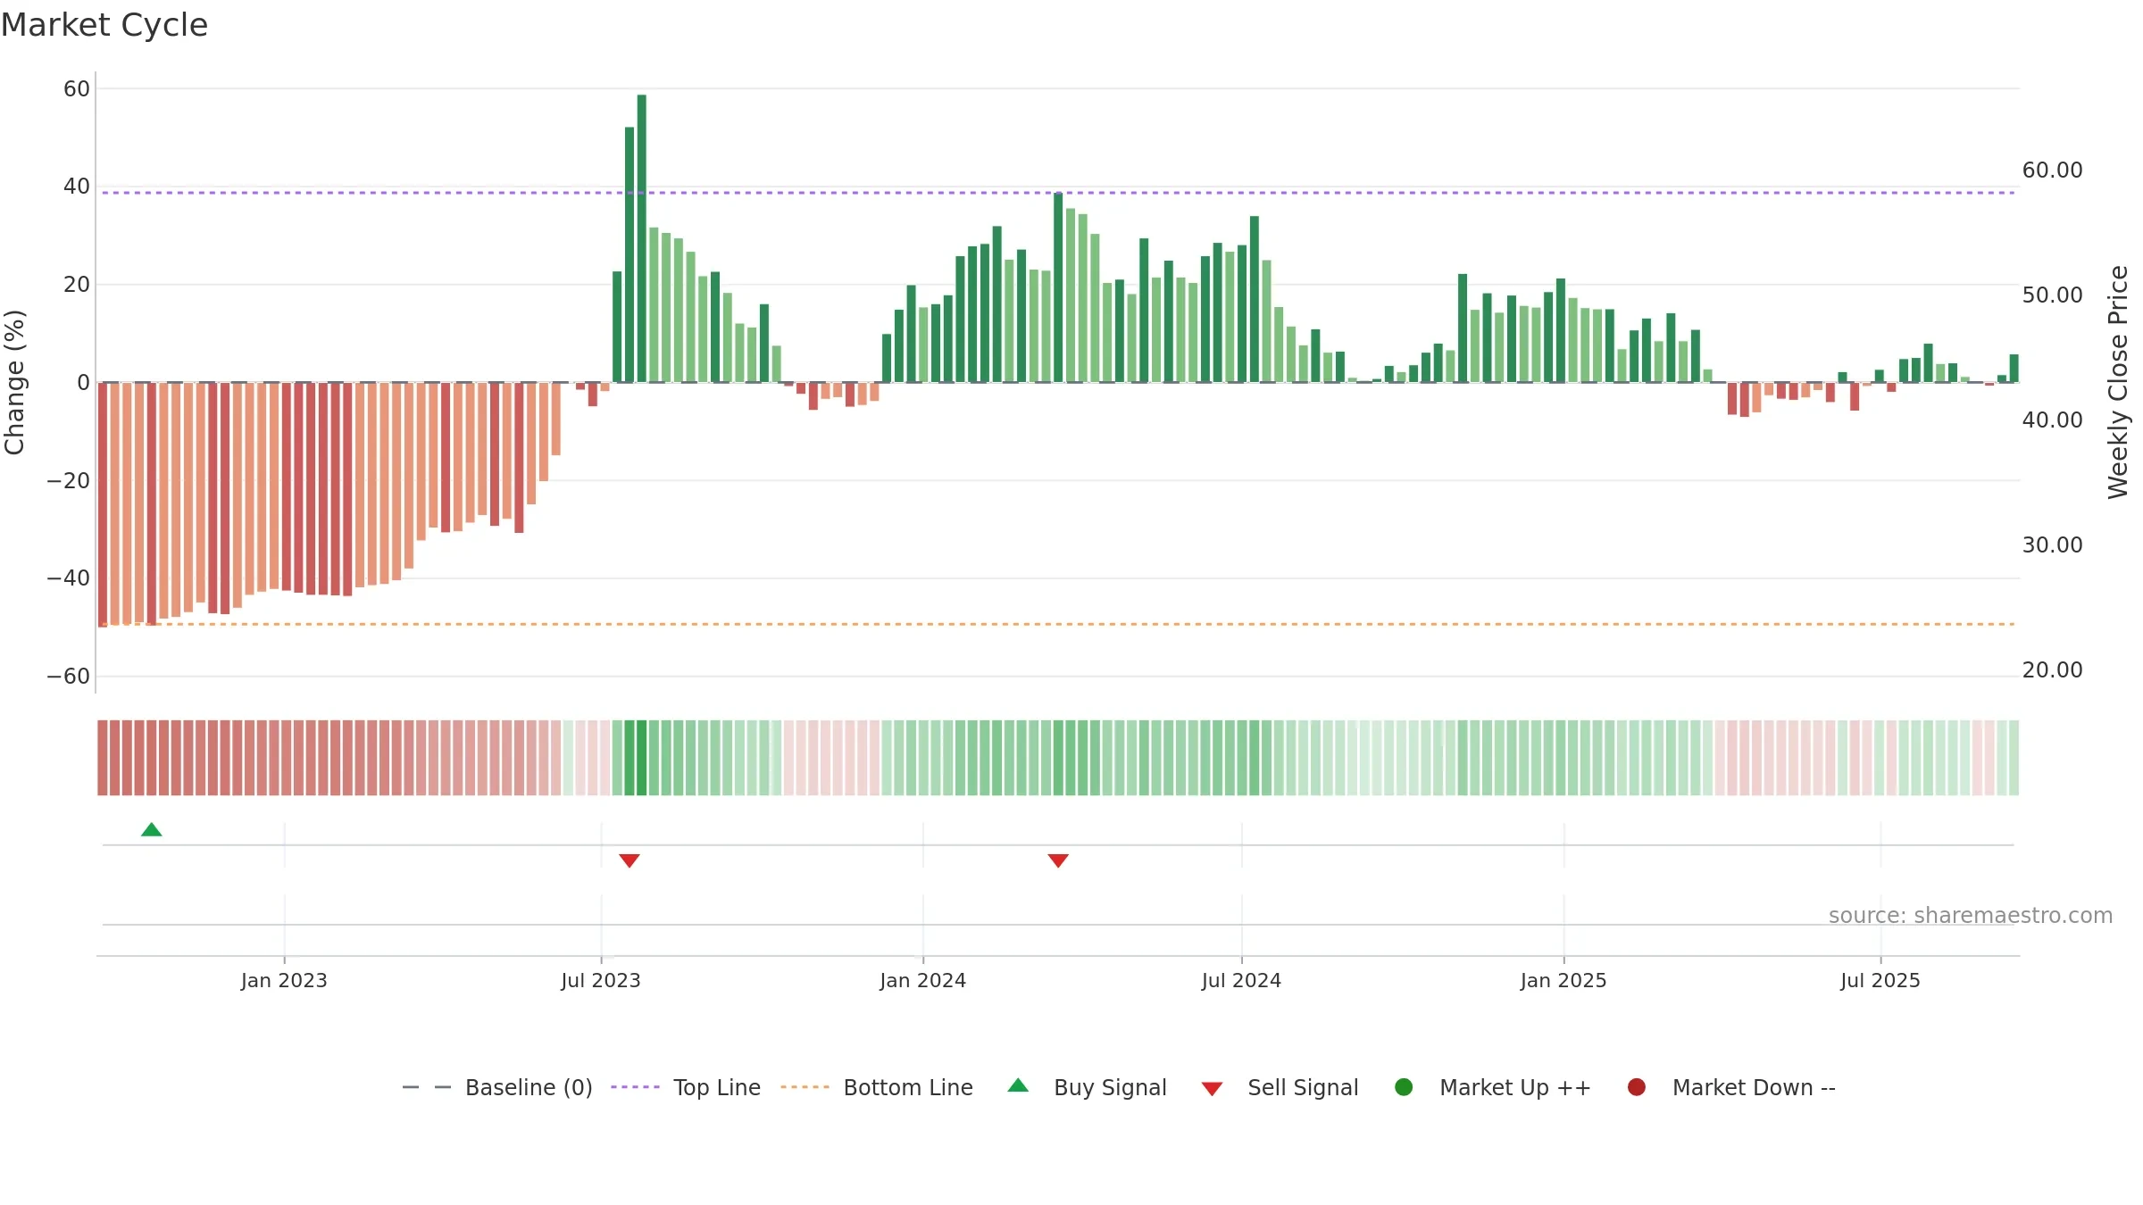Click the green triangle icon in legend
Image resolution: width=2143 pixels, height=1205 pixels.
[1018, 1086]
